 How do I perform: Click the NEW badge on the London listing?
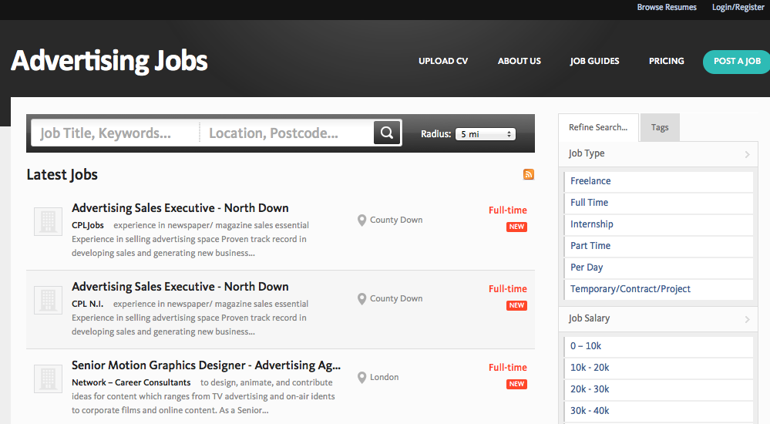click(516, 384)
